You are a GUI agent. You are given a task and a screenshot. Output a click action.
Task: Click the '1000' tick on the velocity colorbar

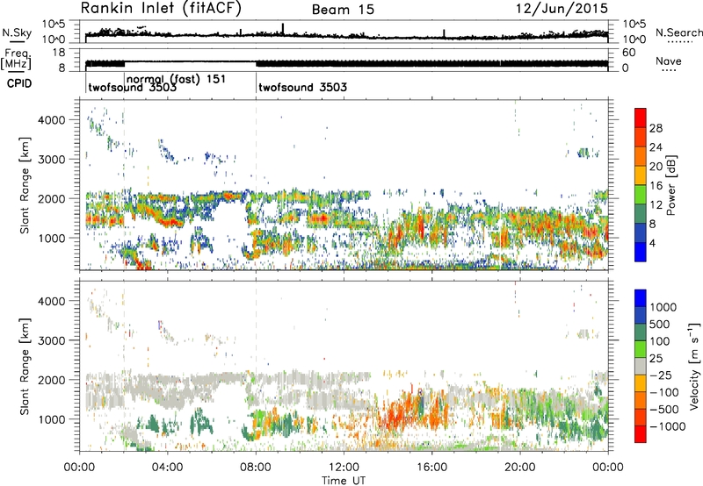663,307
